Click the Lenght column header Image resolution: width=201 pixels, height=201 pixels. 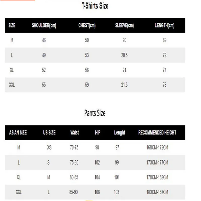tap(120, 133)
